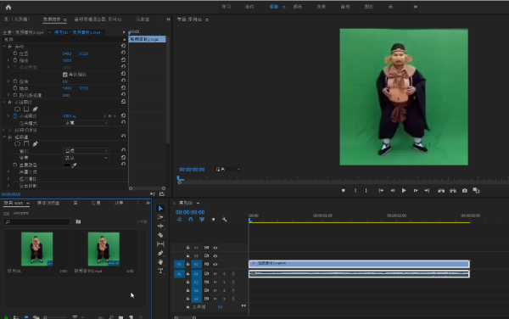Create ellipse mask under Opacity effect
The image size is (509, 319).
tap(17, 109)
